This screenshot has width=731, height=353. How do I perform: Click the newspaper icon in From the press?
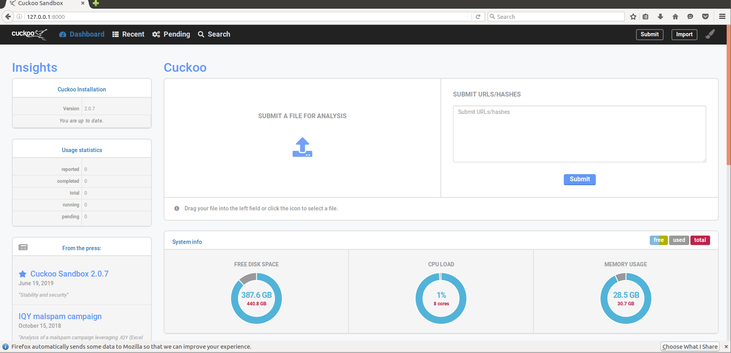[x=23, y=247]
